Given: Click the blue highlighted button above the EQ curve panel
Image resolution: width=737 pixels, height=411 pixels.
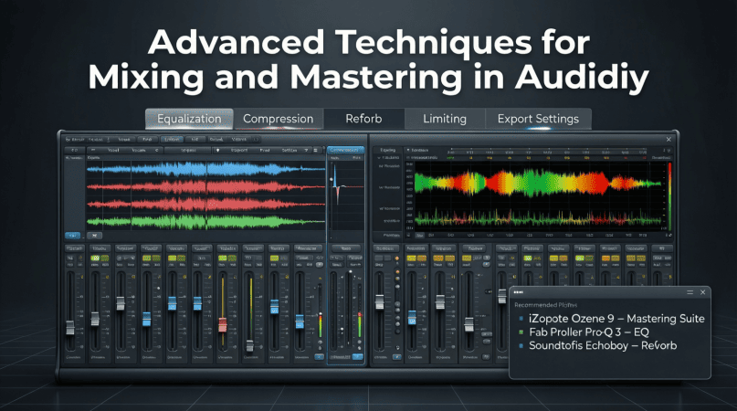Looking at the screenshot, I should (x=345, y=148).
